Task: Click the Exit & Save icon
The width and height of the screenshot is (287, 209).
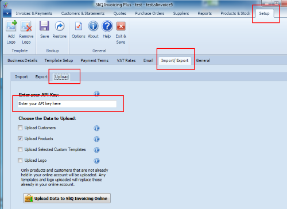Action: point(121,26)
